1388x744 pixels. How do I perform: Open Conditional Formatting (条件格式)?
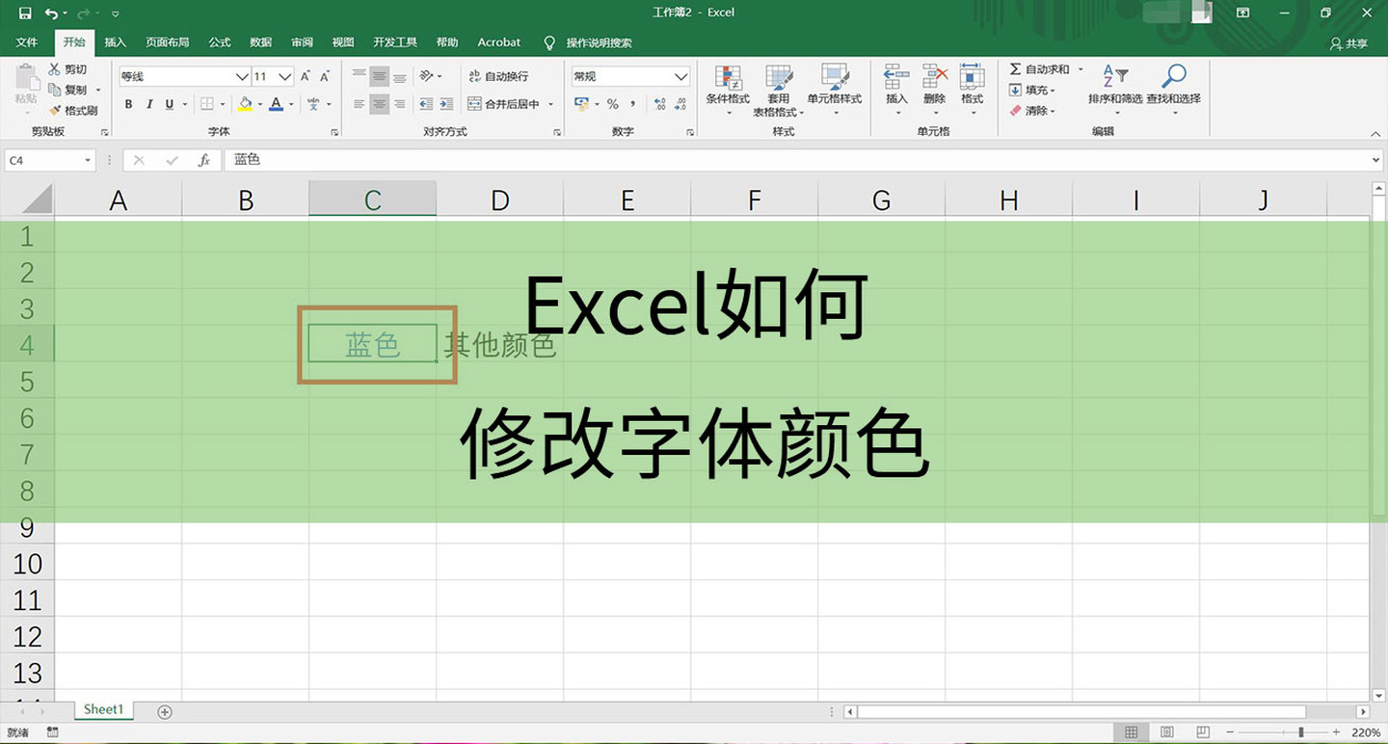(x=728, y=91)
